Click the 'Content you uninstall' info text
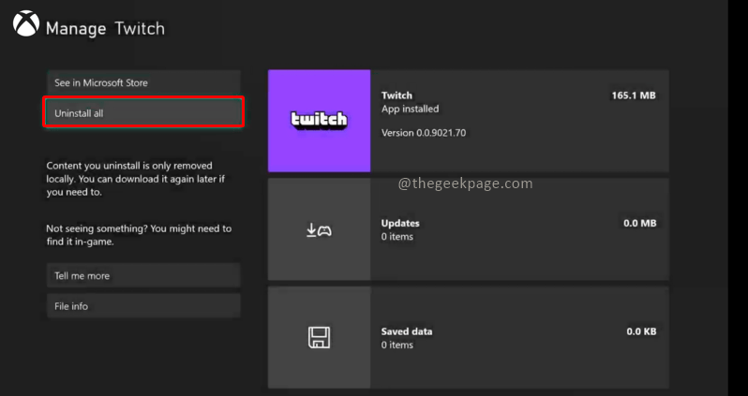Viewport: 748px width, 396px height. 136,179
